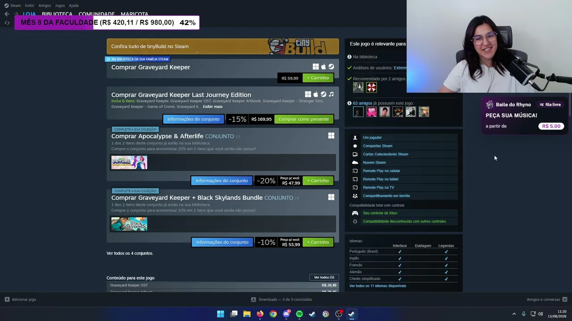The image size is (572, 321).
Task: Open Spotify from the taskbar
Action: point(299,314)
